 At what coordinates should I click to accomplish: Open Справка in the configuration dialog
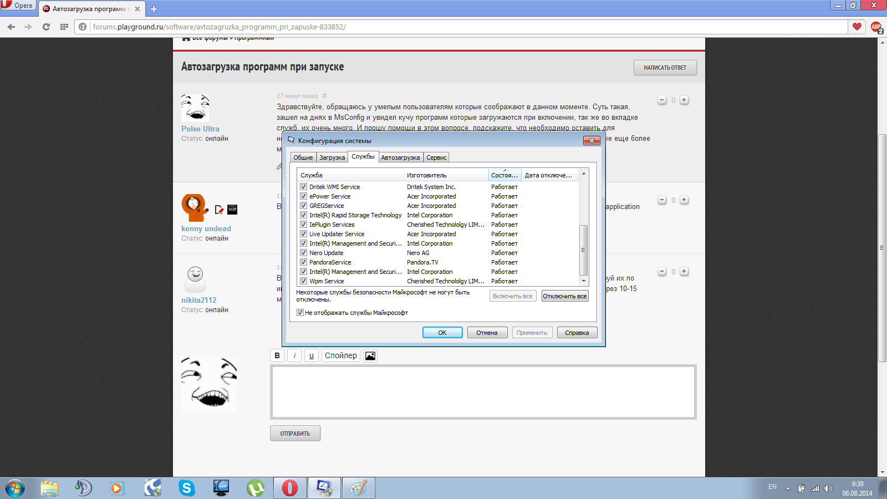[577, 333]
